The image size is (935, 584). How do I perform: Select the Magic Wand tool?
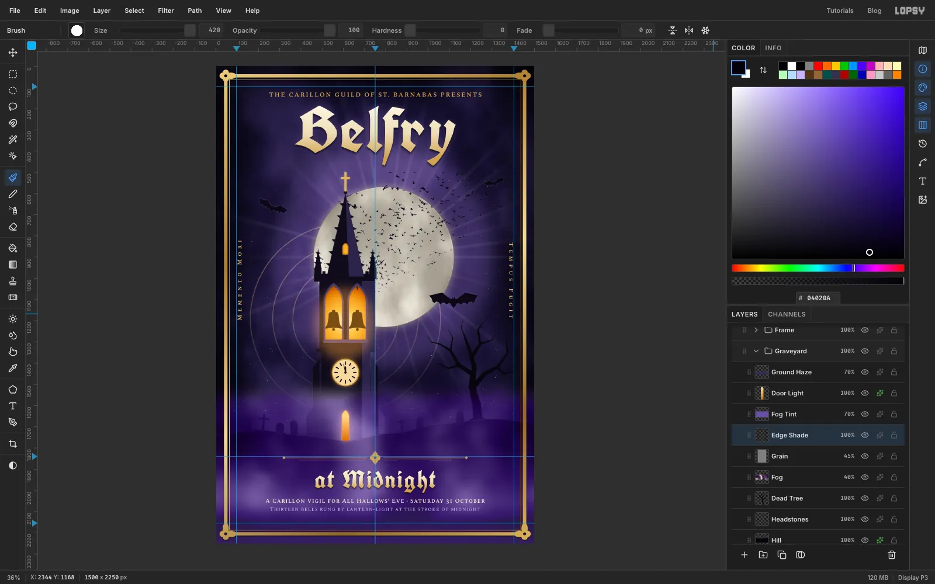coord(13,140)
